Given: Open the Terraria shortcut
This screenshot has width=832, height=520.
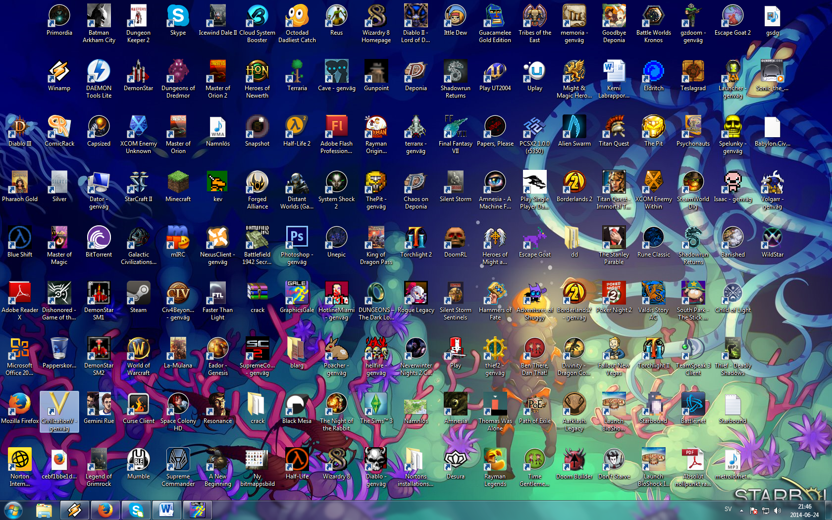Looking at the screenshot, I should [297, 72].
